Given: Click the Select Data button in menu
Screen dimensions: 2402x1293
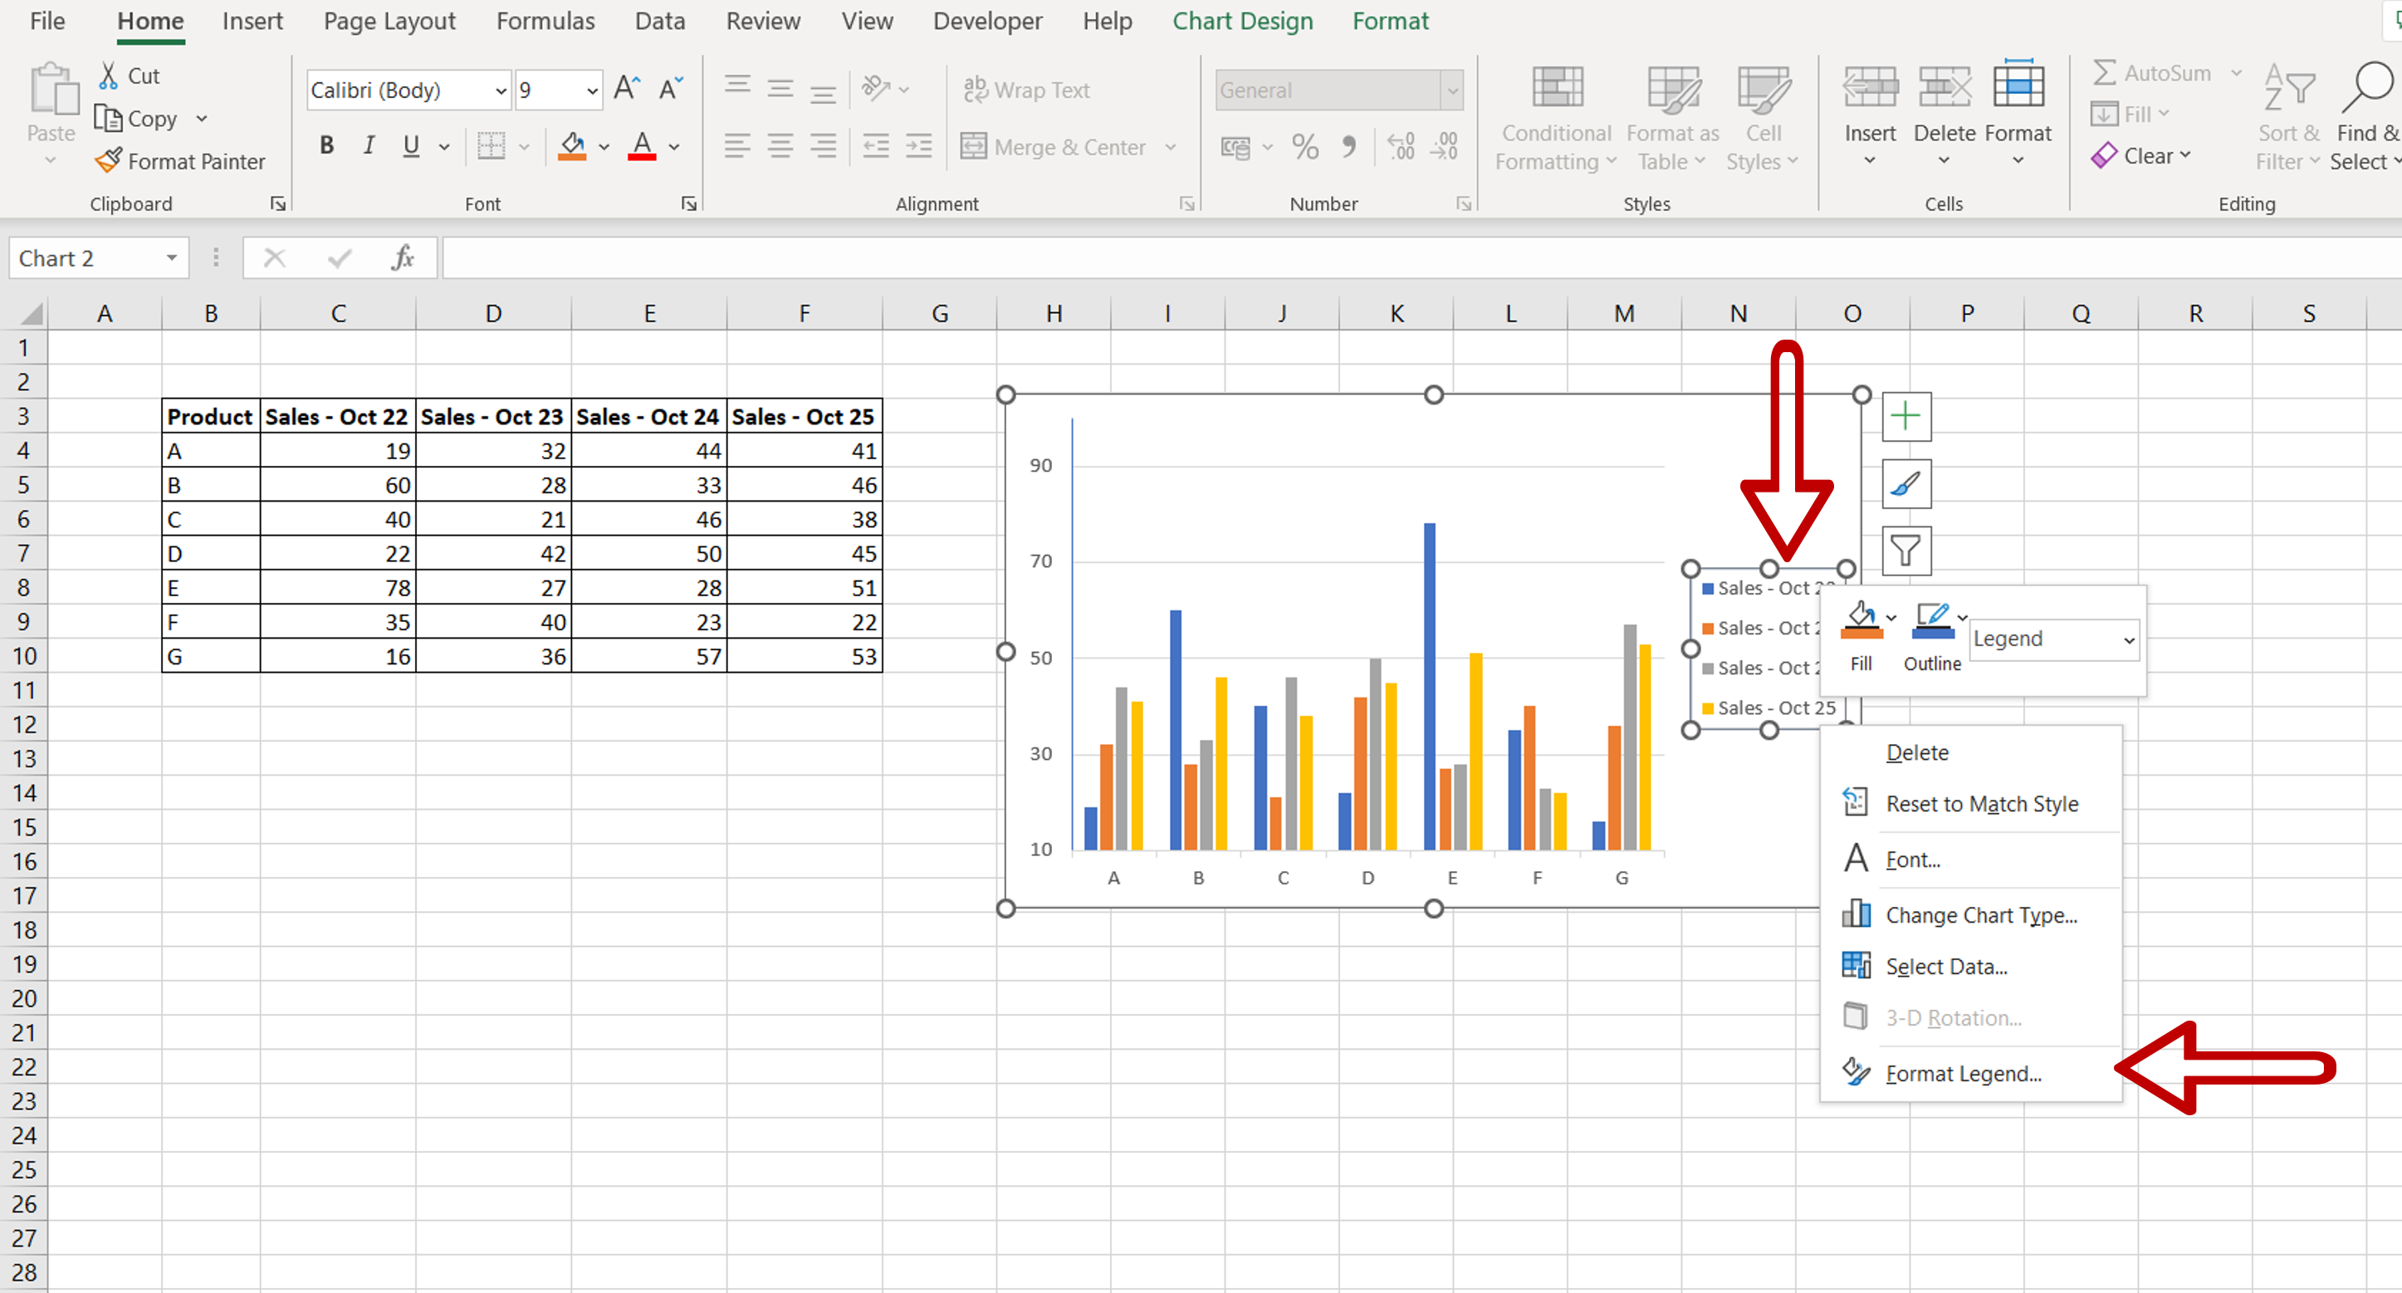Looking at the screenshot, I should [x=1947, y=967].
